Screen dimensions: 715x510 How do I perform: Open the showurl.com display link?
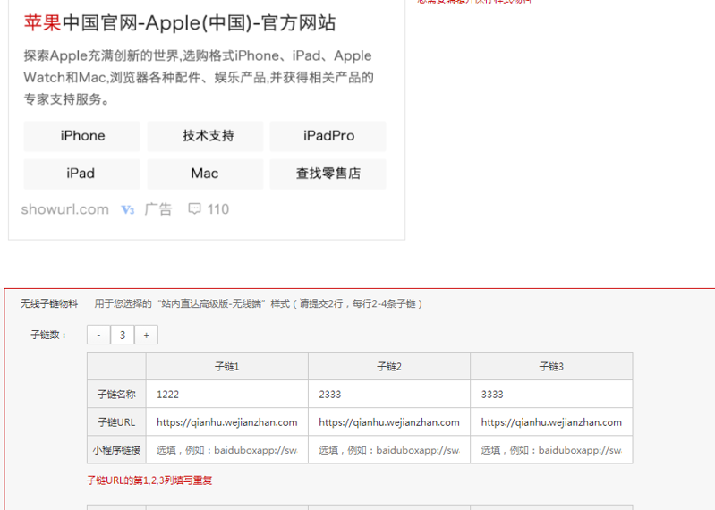point(64,209)
